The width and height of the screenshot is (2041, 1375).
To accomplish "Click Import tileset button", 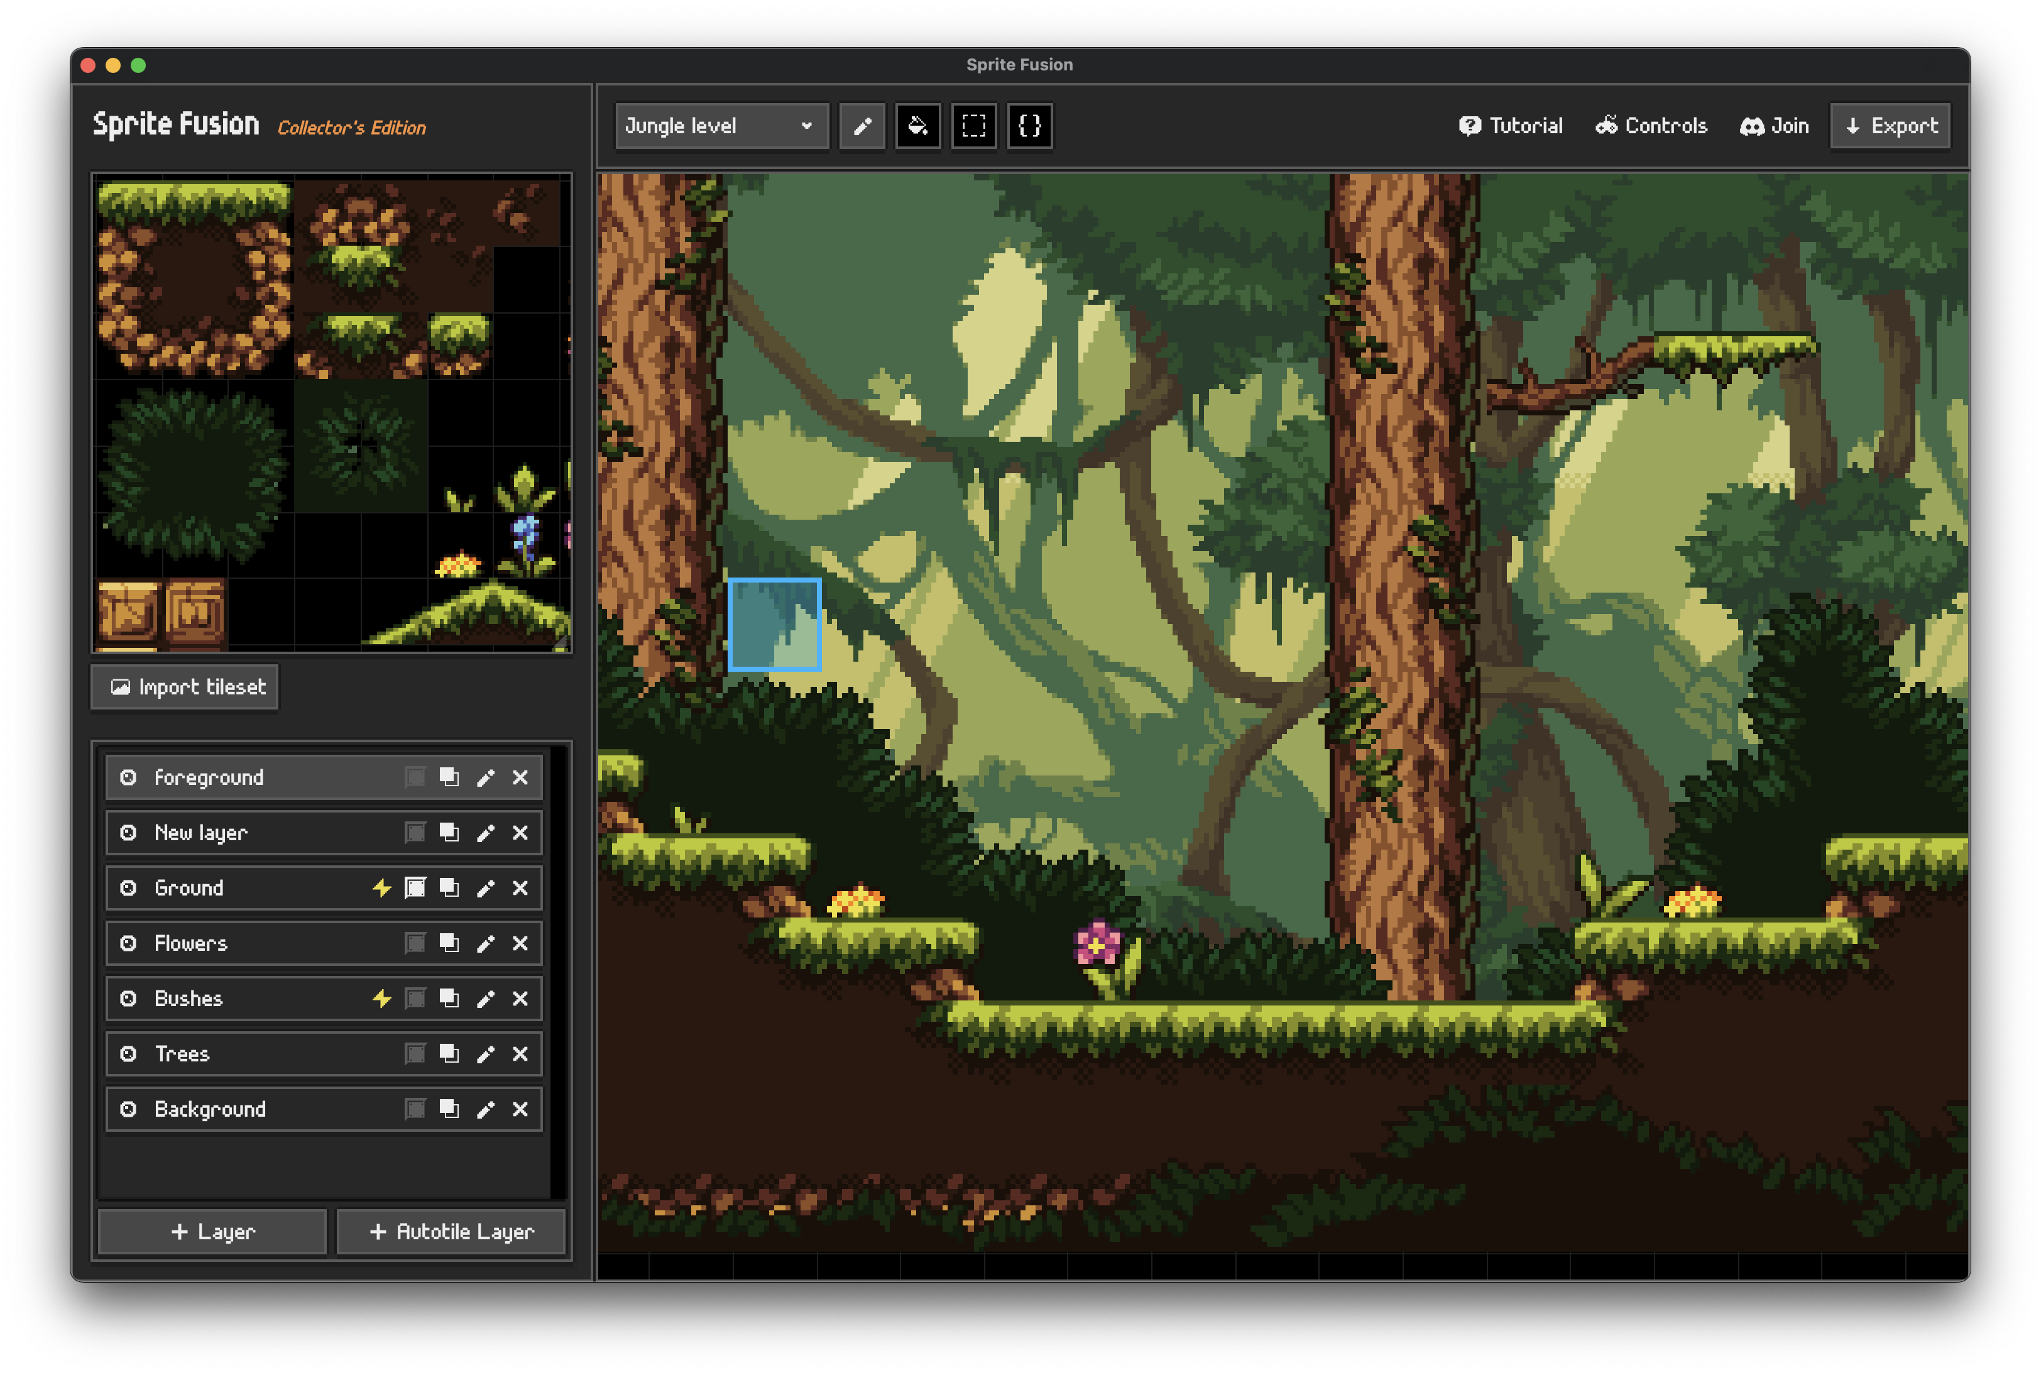I will pyautogui.click(x=185, y=687).
